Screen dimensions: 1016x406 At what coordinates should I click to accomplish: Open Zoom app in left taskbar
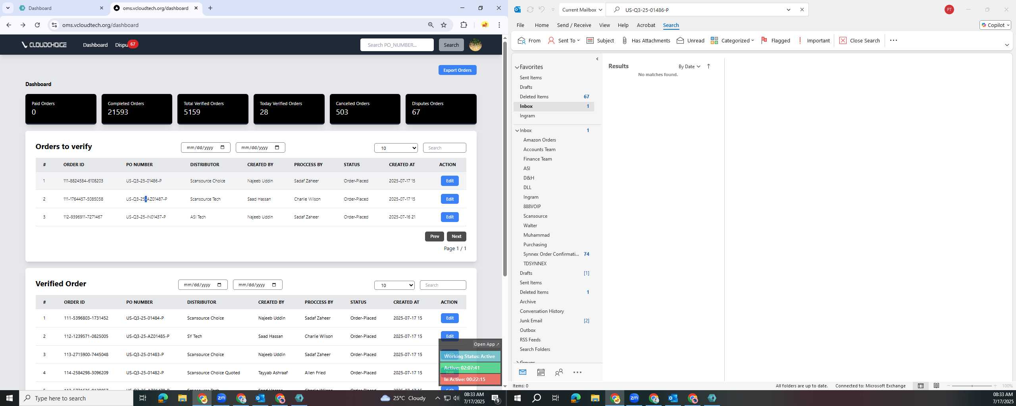point(221,398)
